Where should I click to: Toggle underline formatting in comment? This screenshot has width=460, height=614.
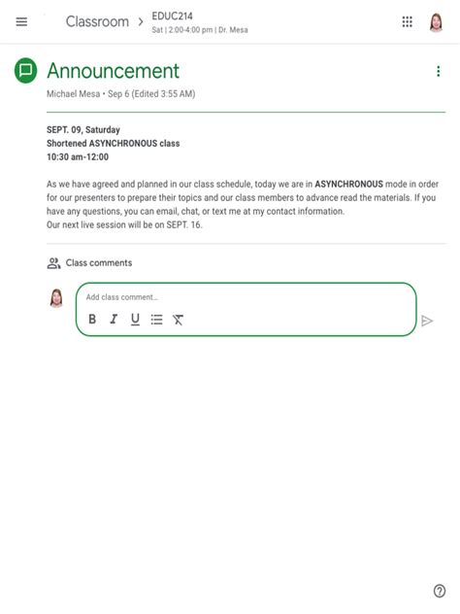[135, 320]
